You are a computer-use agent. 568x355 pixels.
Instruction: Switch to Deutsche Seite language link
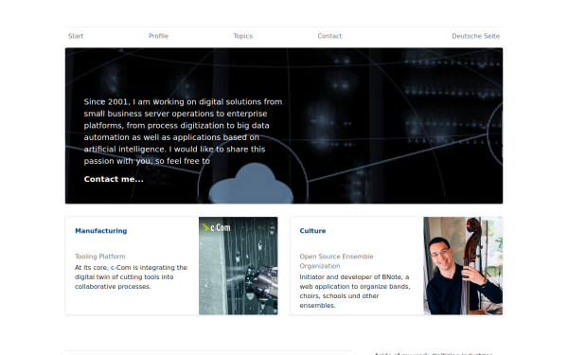[475, 36]
